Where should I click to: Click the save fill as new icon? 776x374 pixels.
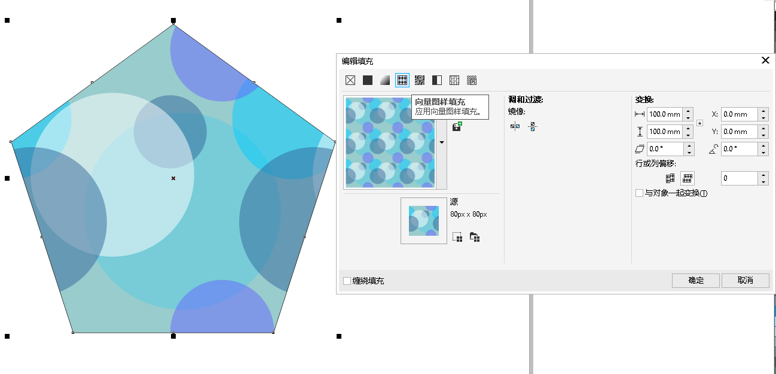coord(456,126)
